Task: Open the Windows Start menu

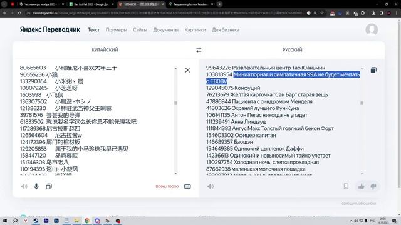Action: [x=4, y=221]
